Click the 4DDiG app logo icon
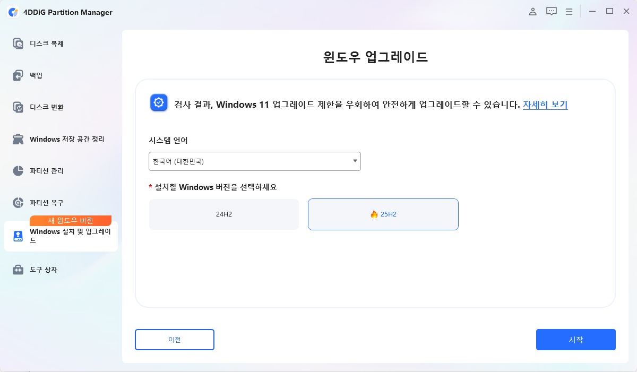Screen dimensions: 637x372 (13, 12)
